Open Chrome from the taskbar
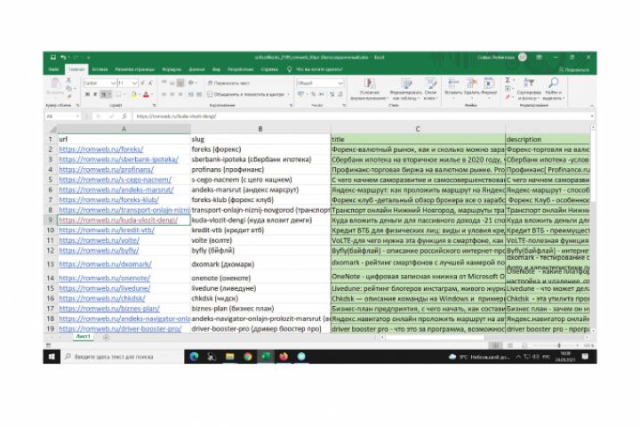This screenshot has height=427, width=640. (x=248, y=357)
